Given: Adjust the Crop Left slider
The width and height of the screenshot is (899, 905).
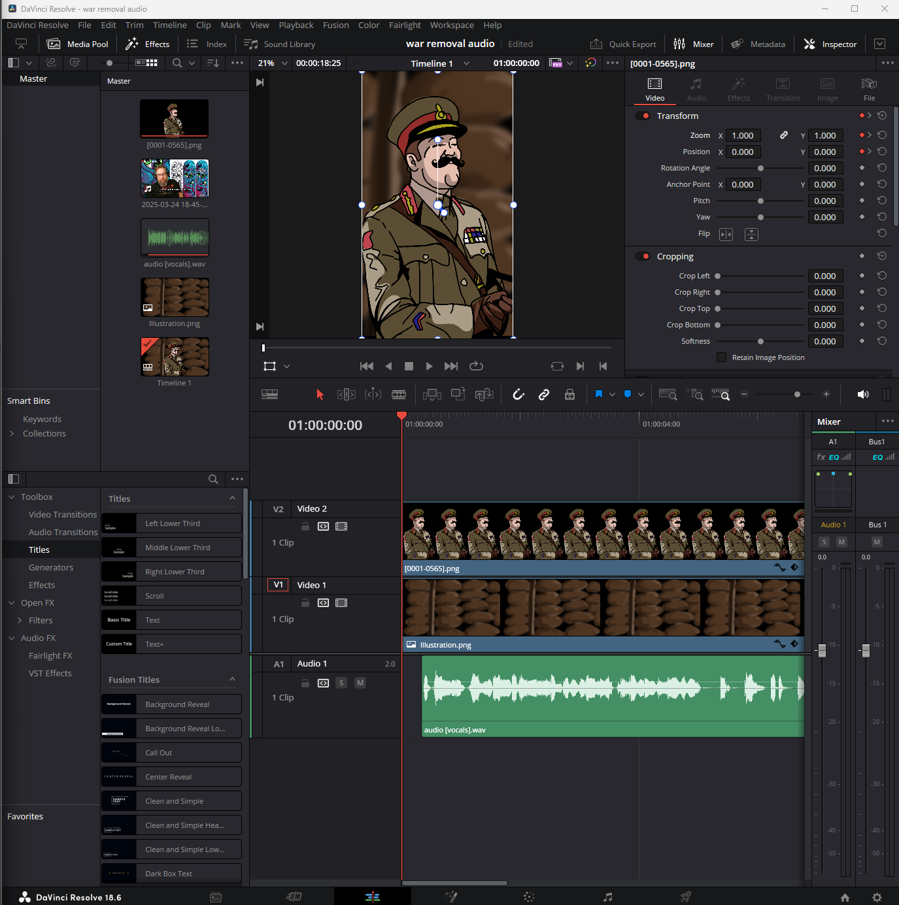Looking at the screenshot, I should [x=717, y=276].
